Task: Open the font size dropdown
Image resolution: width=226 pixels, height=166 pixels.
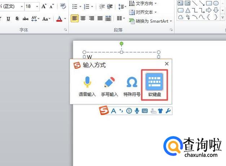Action: click(x=37, y=6)
